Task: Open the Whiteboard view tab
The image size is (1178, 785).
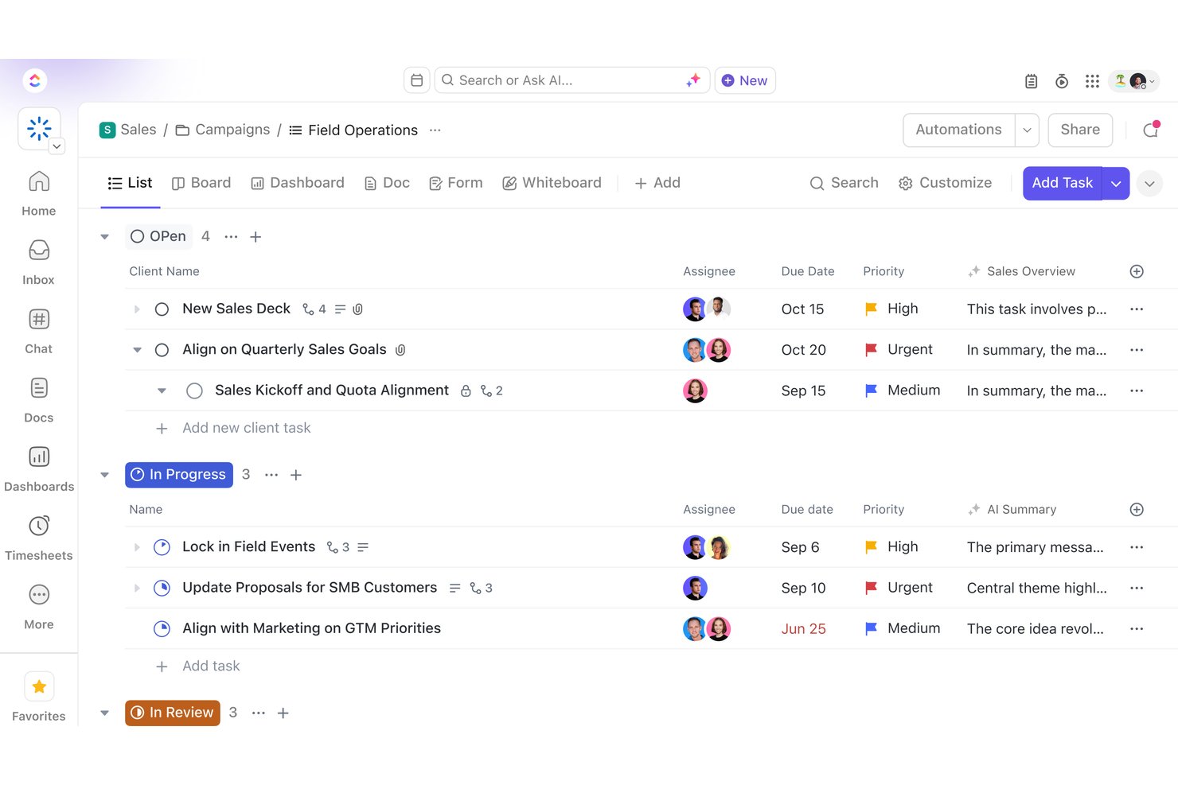Action: pyautogui.click(x=552, y=183)
